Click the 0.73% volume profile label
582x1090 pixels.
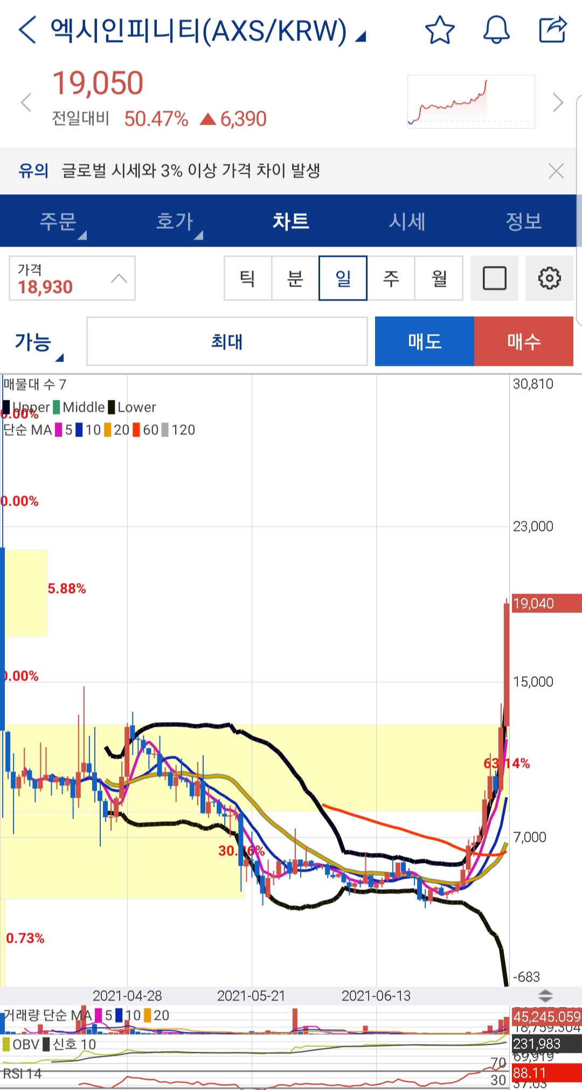(x=25, y=938)
